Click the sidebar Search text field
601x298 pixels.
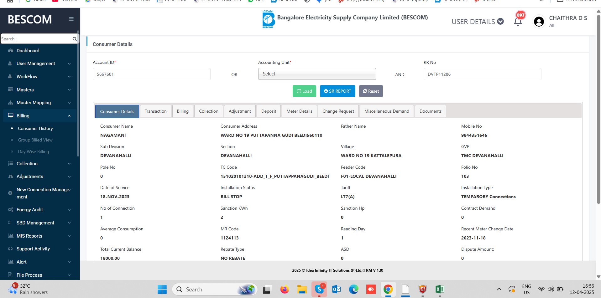click(x=36, y=39)
